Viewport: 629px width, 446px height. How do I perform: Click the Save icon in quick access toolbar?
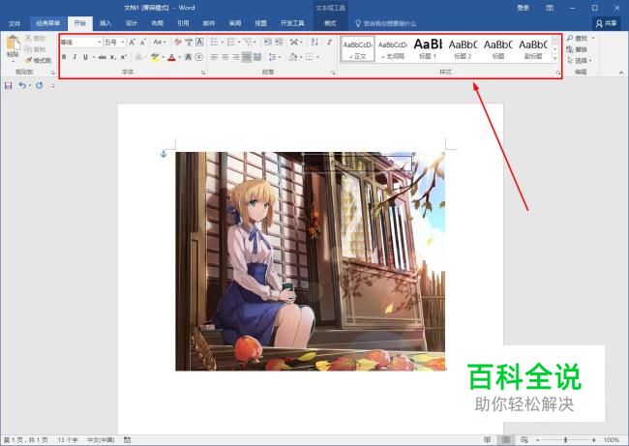click(8, 85)
